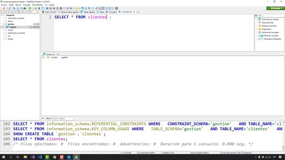Expand demo database node
285x160 pixels.
4,21
